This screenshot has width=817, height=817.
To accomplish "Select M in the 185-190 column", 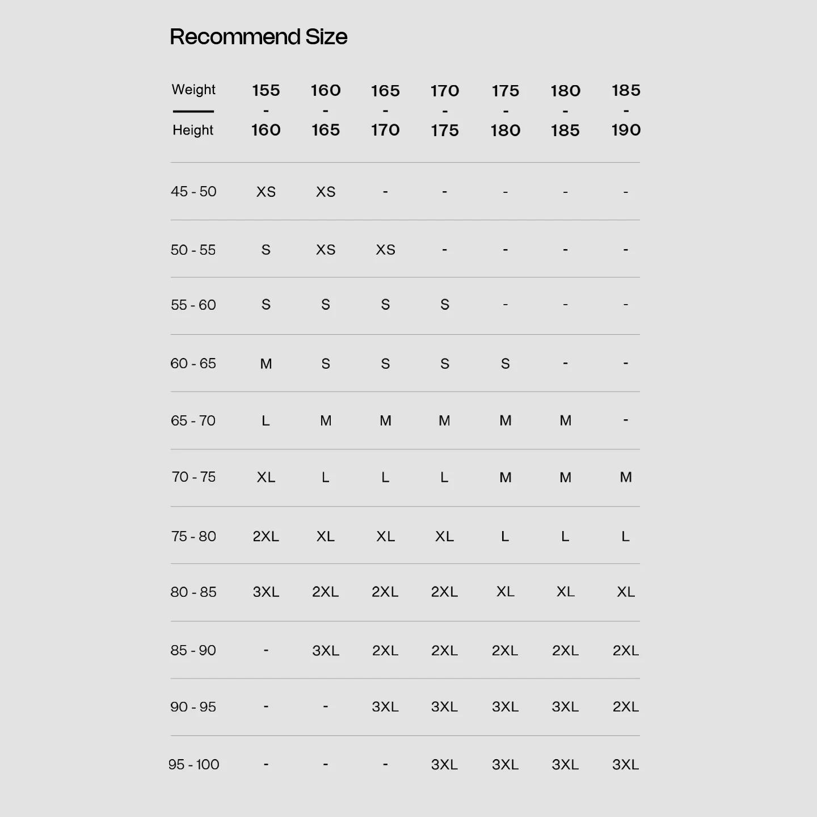I will (626, 477).
